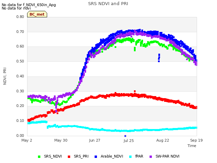
Task: Click the blue Arable_NDVI outlier points near 0.50
Action: [159, 58]
